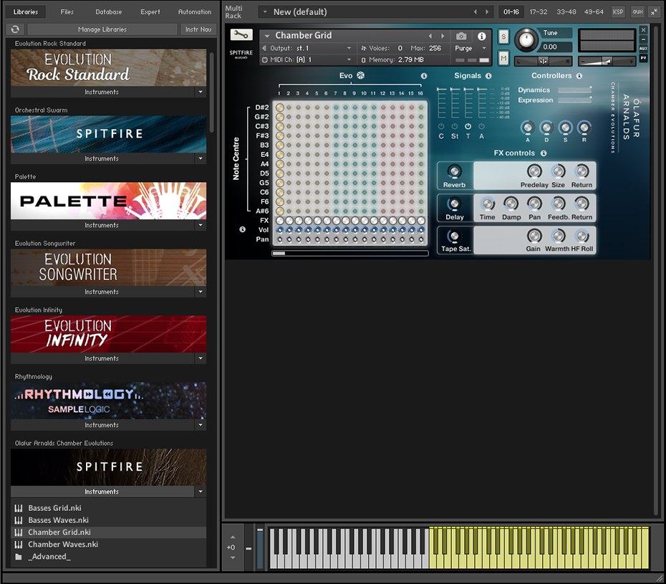This screenshot has width=666, height=584.
Task: Select the Libraries tab
Action: (26, 12)
